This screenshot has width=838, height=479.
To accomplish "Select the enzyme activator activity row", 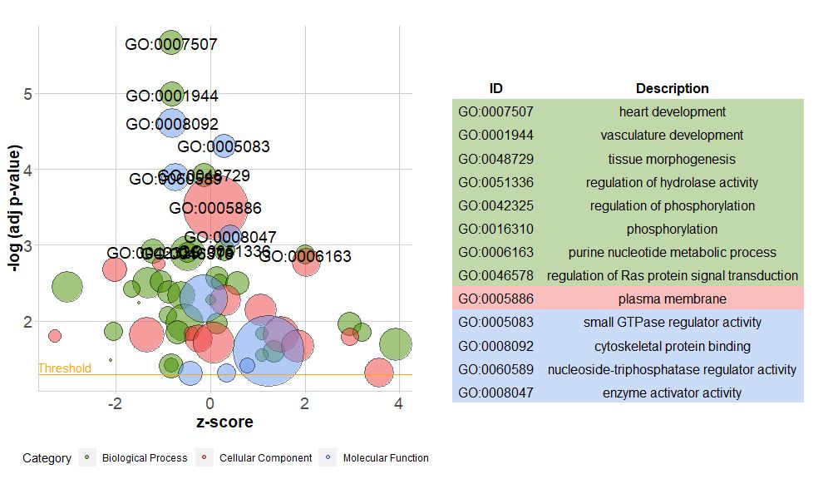I will pyautogui.click(x=628, y=393).
